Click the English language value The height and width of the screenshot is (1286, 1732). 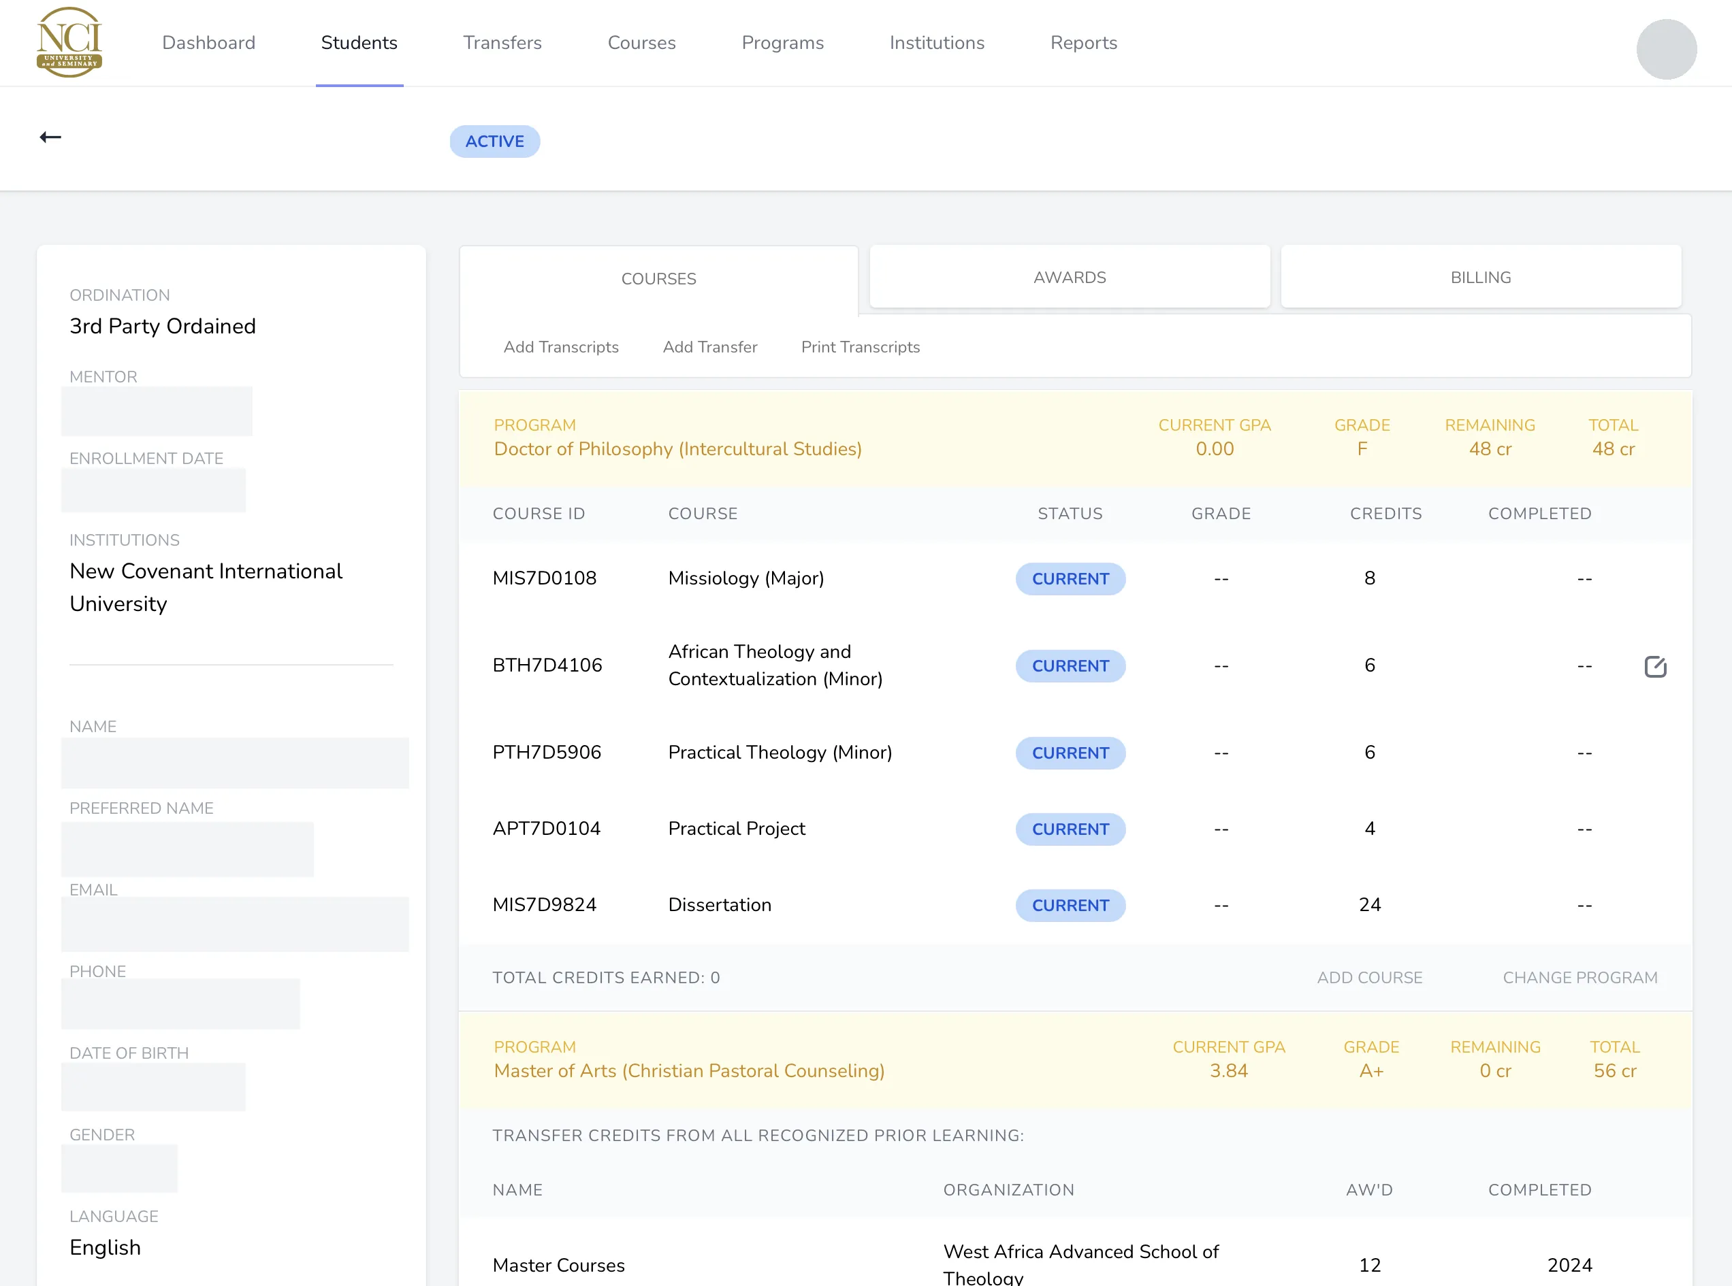tap(105, 1248)
